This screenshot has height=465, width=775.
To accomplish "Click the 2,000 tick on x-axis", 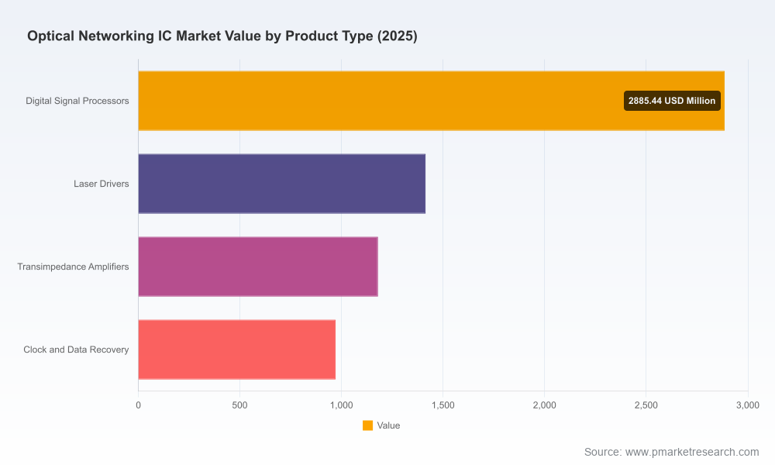I will point(545,405).
